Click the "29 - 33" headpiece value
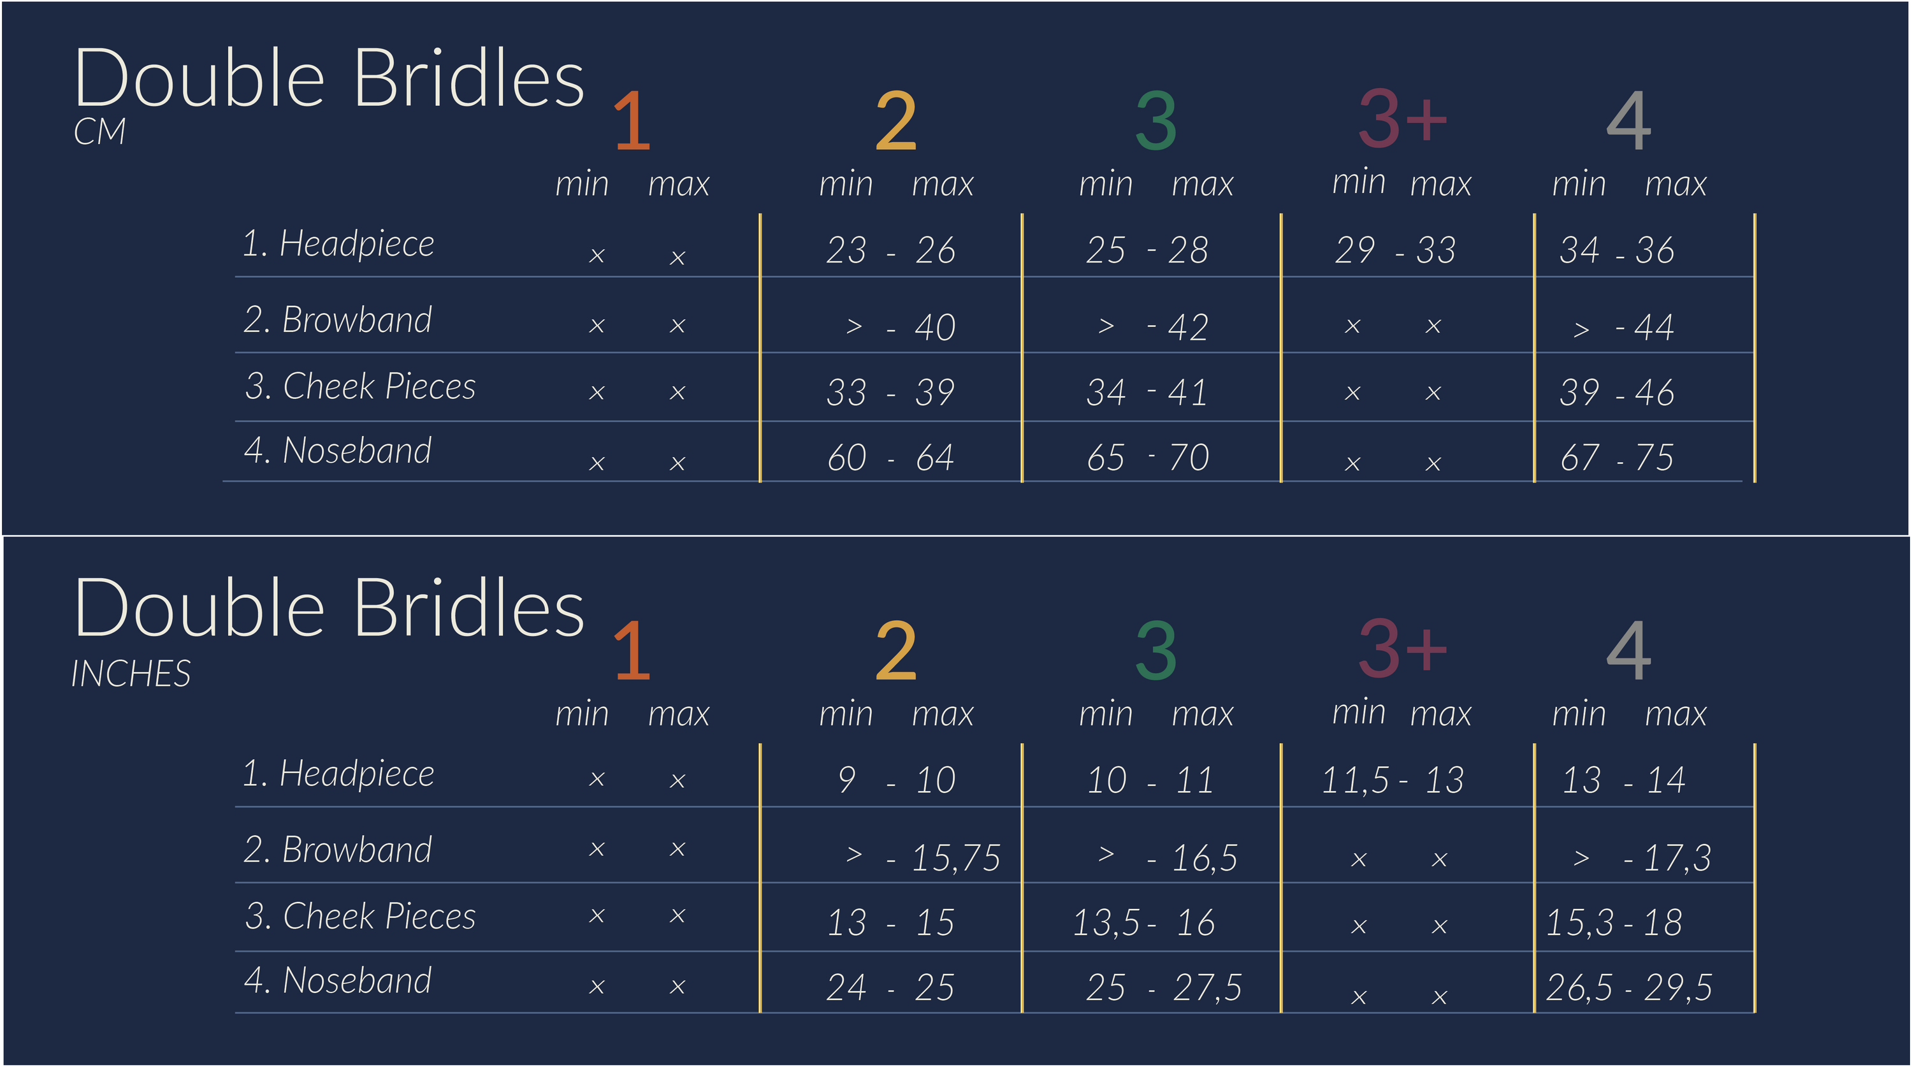Screen dimensions: 1912x1067 pyautogui.click(x=1394, y=250)
